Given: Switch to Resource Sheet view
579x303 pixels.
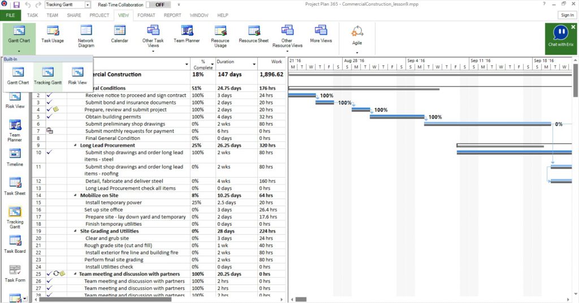Looking at the screenshot, I should click(253, 34).
